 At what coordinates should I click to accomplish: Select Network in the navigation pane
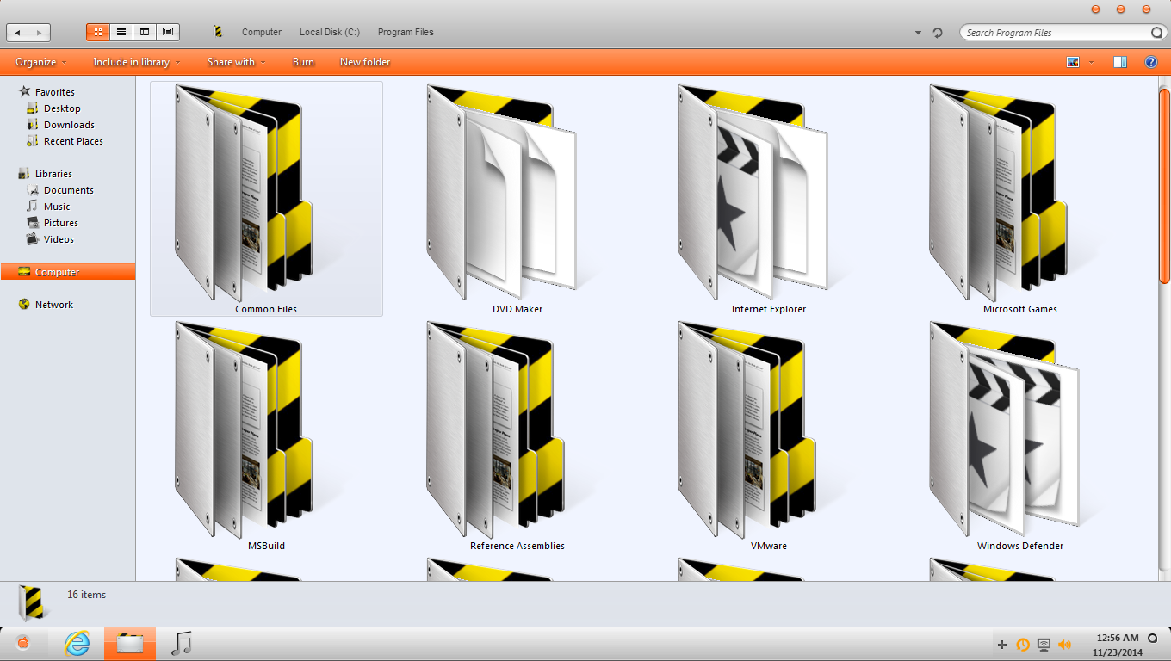click(53, 305)
